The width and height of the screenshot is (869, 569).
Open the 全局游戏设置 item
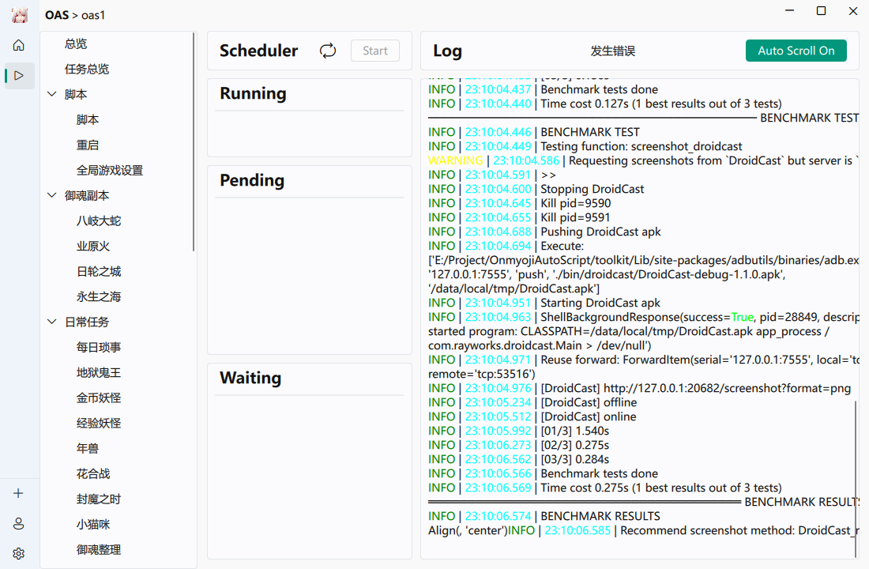110,171
